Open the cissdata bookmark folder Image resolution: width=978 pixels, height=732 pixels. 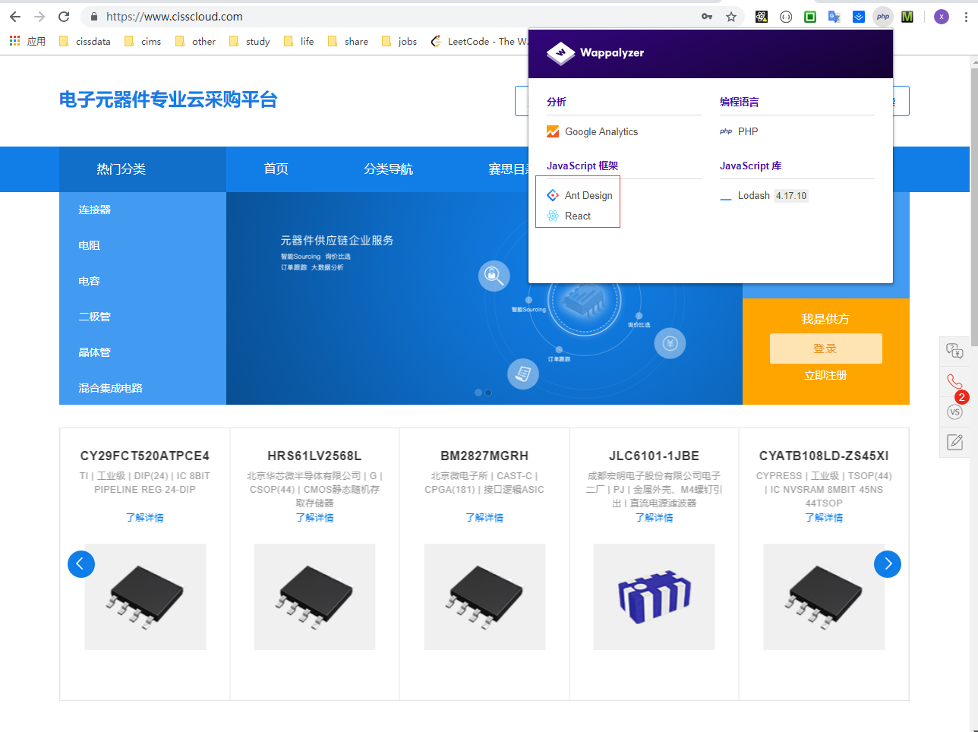(84, 41)
